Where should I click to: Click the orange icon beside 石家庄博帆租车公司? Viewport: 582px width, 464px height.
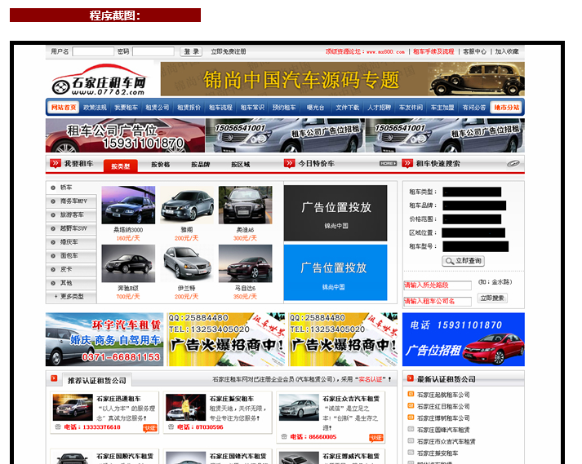pos(411,418)
